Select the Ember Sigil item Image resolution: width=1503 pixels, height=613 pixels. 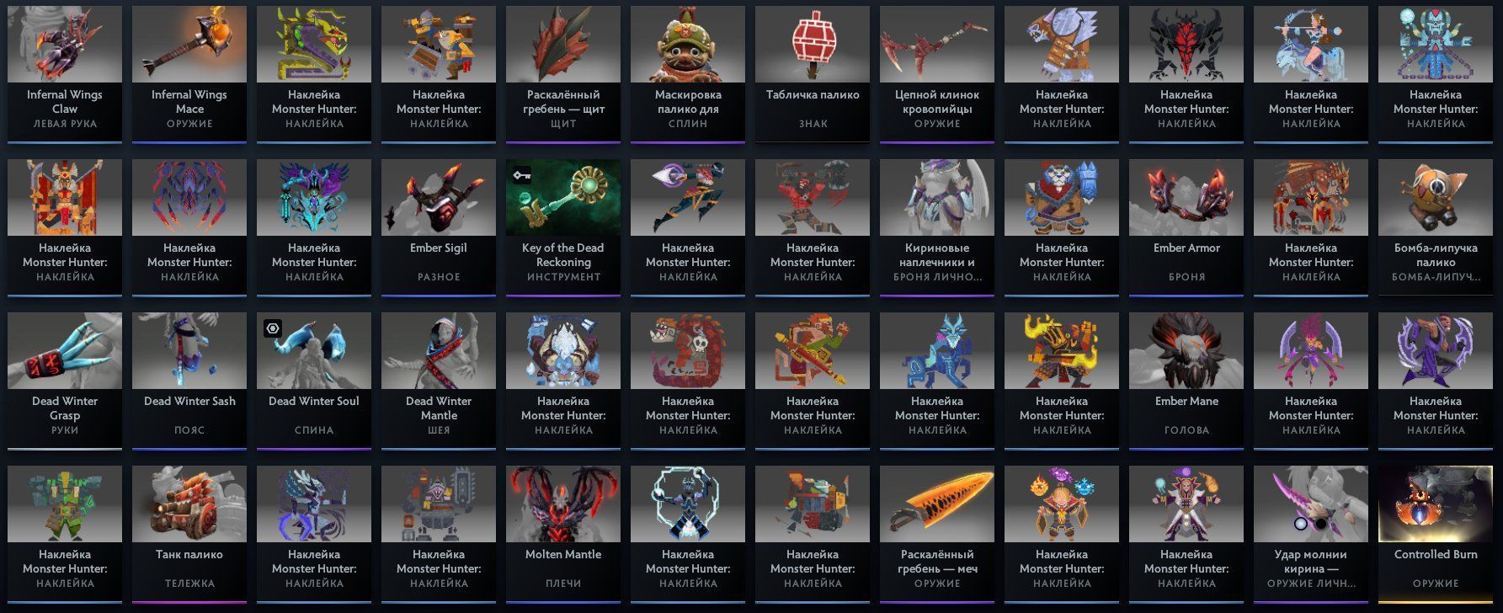[439, 227]
